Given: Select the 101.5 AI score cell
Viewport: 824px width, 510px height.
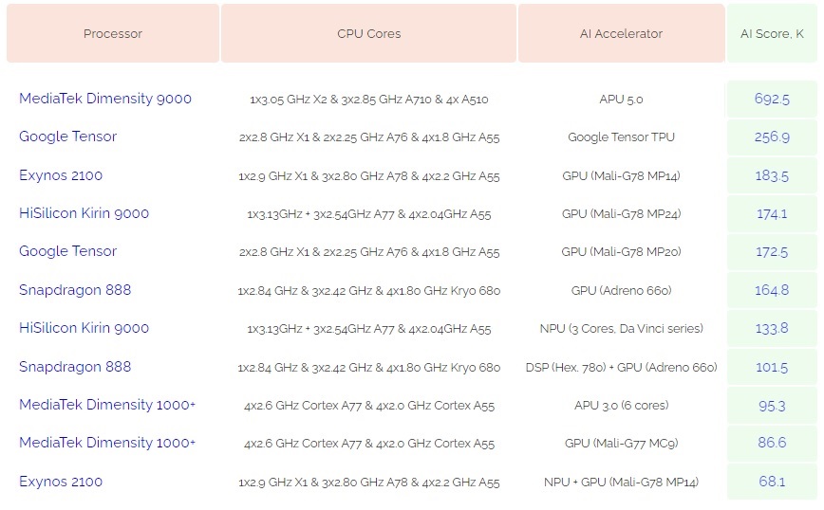Looking at the screenshot, I should click(x=772, y=367).
